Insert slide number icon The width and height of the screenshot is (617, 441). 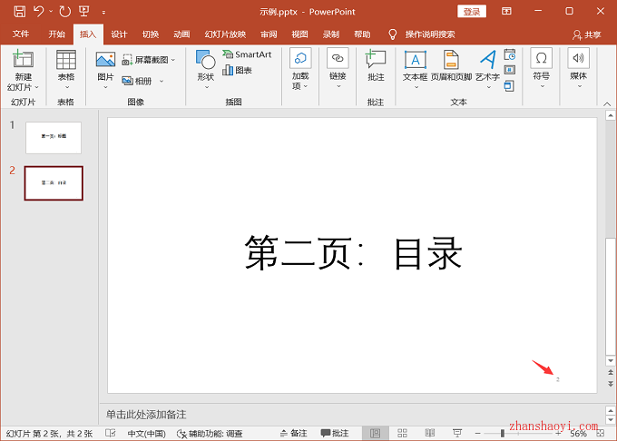point(510,70)
